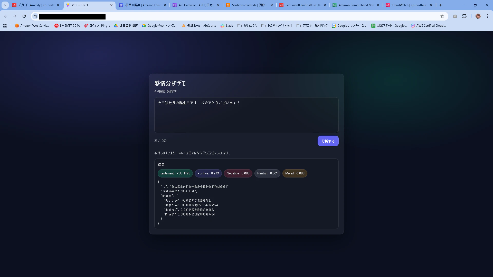Open the Amazon Web Services bookmark
The width and height of the screenshot is (493, 277).
tap(32, 26)
